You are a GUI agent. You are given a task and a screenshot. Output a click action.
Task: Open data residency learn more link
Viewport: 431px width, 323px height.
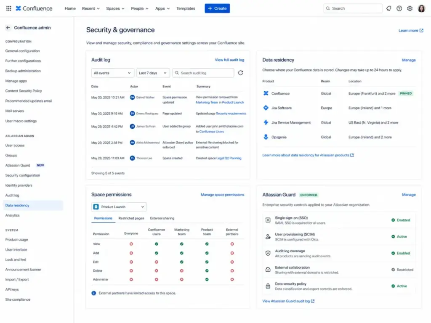(308, 155)
